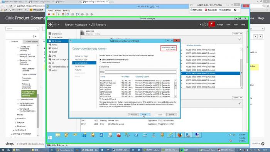
Task: Open the navigation history dropdown arrow
Action: coord(59,25)
